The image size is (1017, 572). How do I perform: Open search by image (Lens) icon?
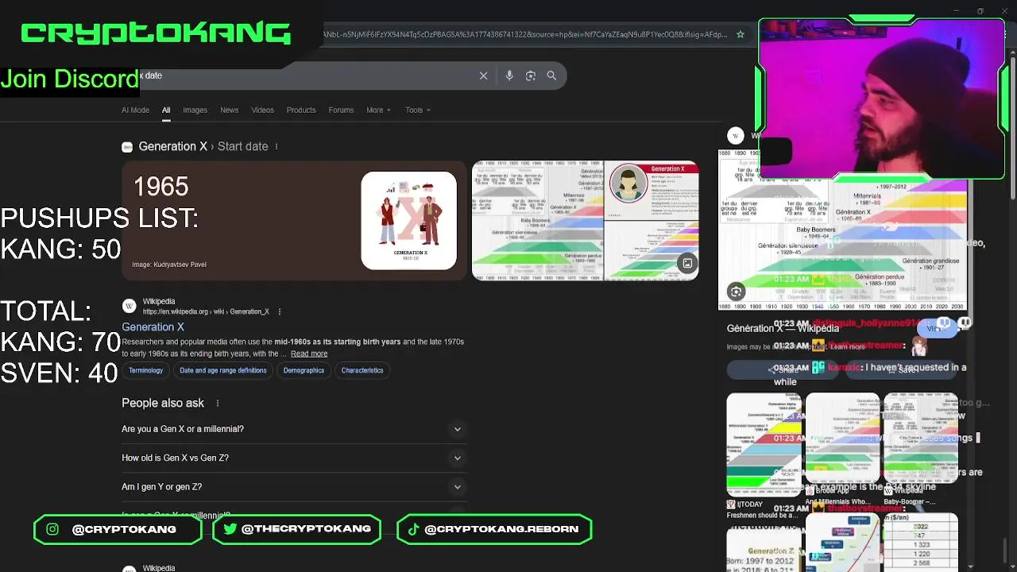(x=530, y=75)
